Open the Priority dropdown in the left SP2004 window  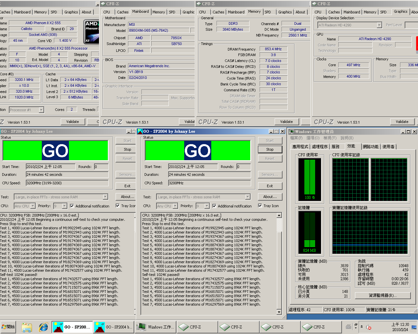pyautogui.click(x=64, y=206)
